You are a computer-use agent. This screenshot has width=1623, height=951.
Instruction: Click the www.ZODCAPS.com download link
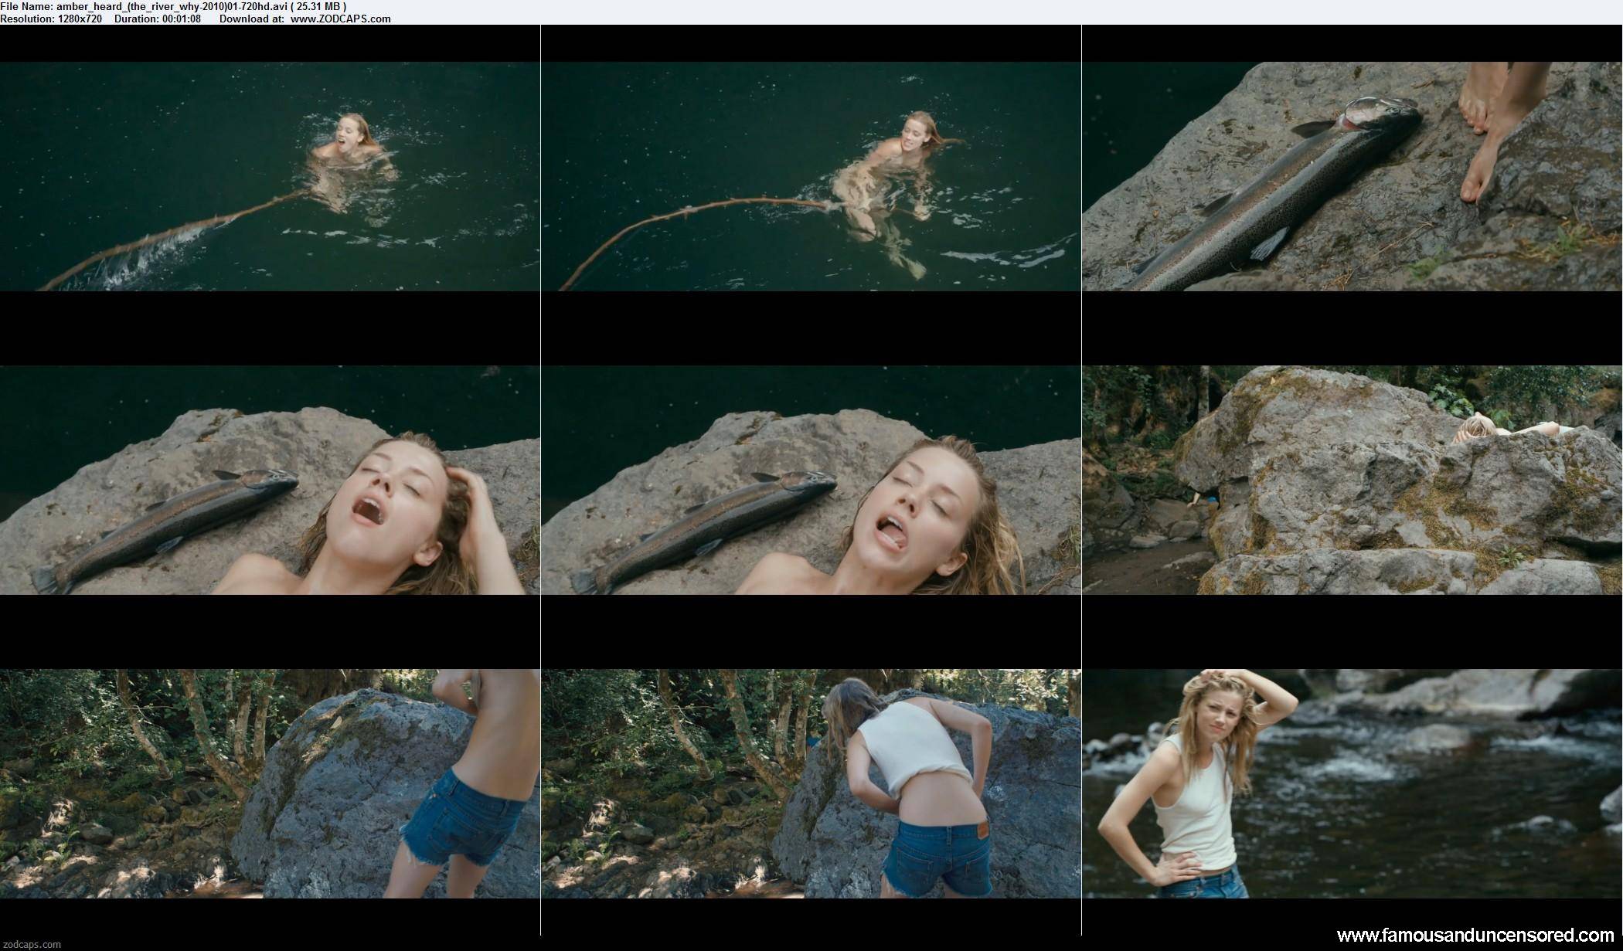[x=340, y=19]
